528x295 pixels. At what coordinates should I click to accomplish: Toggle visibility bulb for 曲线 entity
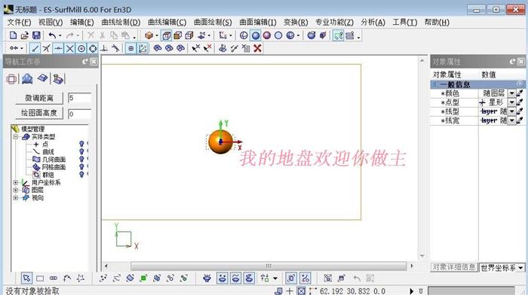[x=81, y=151]
